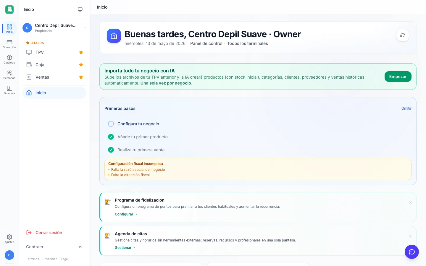This screenshot has width=426, height=266.
Task: Click Panel de control in the header
Action: 206,43
